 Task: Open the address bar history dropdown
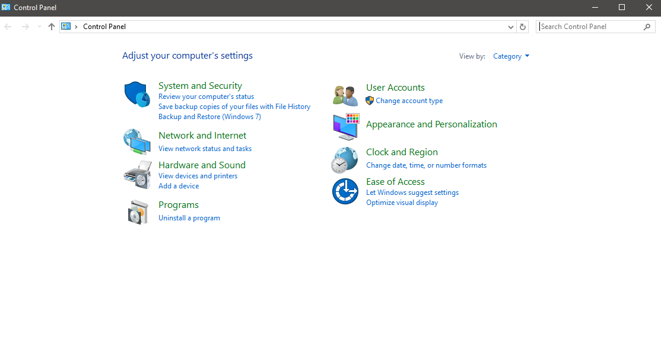pyautogui.click(x=510, y=27)
